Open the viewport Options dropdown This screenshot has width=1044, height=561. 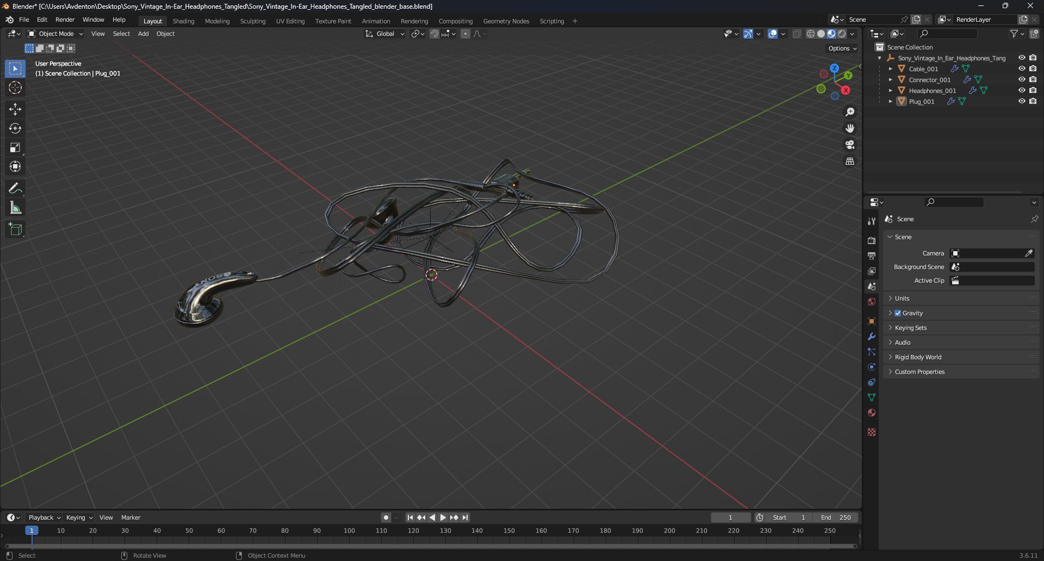[842, 48]
